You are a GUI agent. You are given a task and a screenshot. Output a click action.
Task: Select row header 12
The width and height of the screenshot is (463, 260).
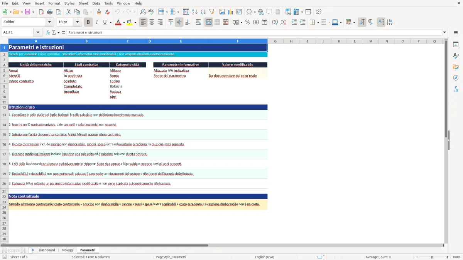[4, 107]
